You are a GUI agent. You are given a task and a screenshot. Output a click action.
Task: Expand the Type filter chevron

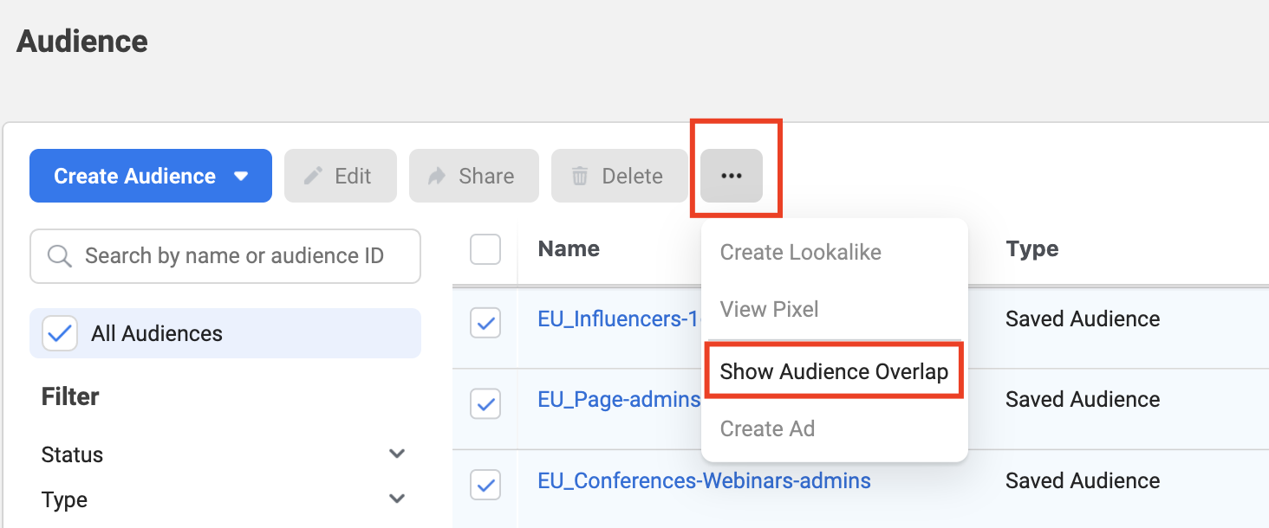click(x=397, y=499)
